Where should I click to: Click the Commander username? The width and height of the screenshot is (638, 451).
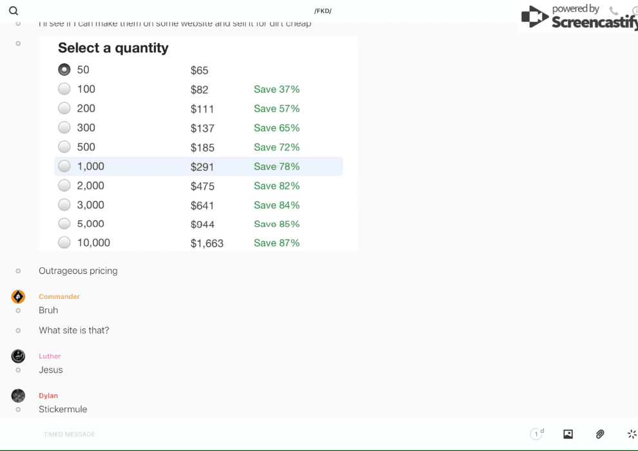pyautogui.click(x=59, y=296)
